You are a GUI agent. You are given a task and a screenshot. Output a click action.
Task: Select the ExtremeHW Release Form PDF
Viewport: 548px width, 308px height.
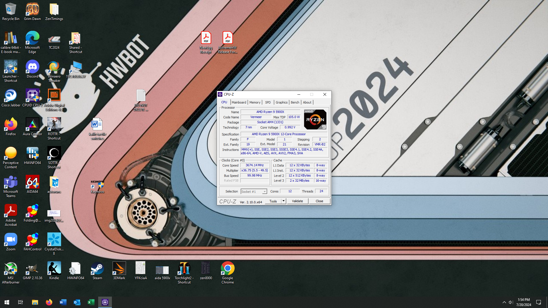click(227, 42)
